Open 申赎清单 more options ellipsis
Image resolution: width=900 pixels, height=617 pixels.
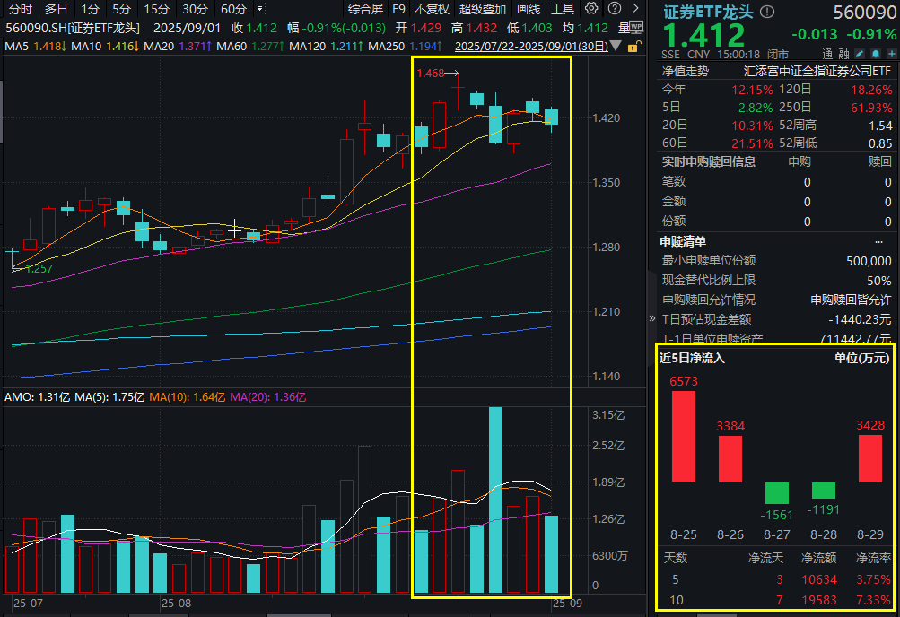[878, 241]
